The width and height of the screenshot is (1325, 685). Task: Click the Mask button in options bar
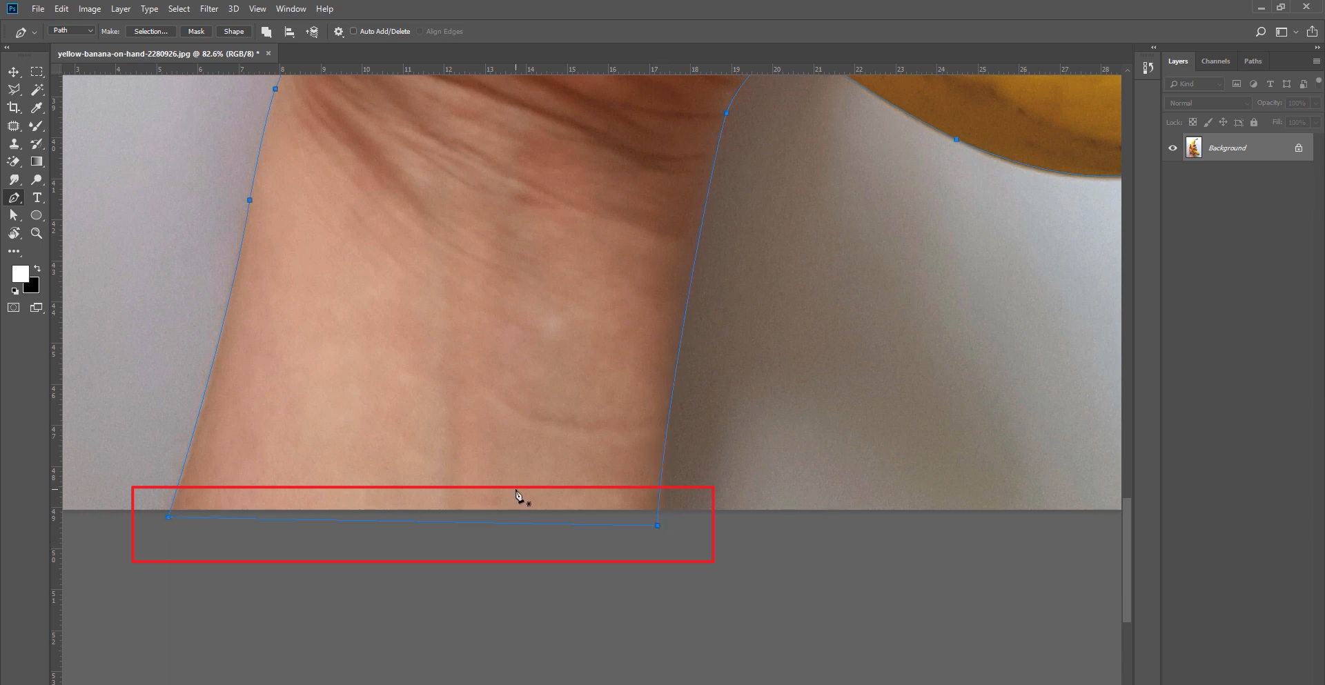(196, 31)
